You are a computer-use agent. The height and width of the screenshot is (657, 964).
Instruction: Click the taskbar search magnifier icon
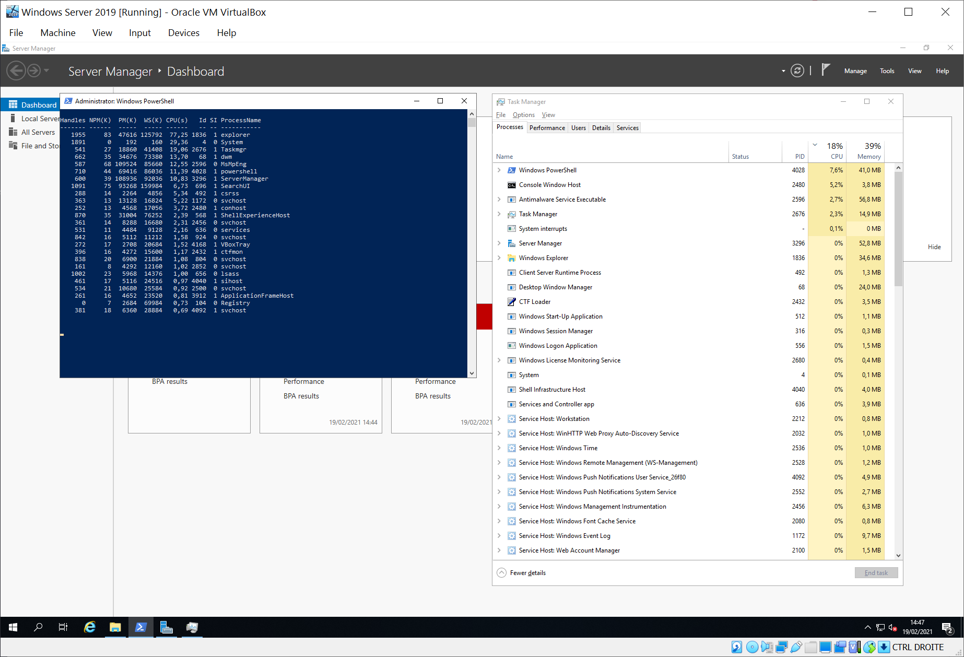pos(38,627)
